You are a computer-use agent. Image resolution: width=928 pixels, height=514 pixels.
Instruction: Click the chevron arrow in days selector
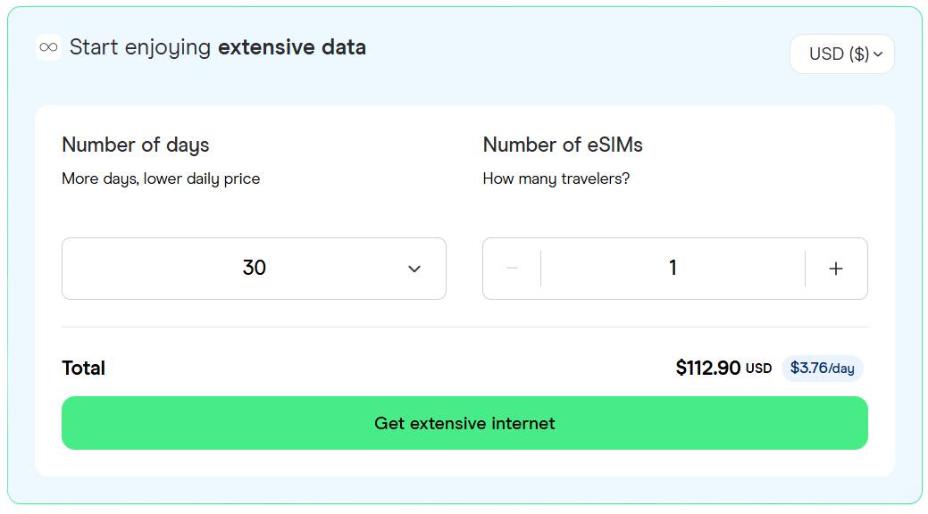coord(414,269)
